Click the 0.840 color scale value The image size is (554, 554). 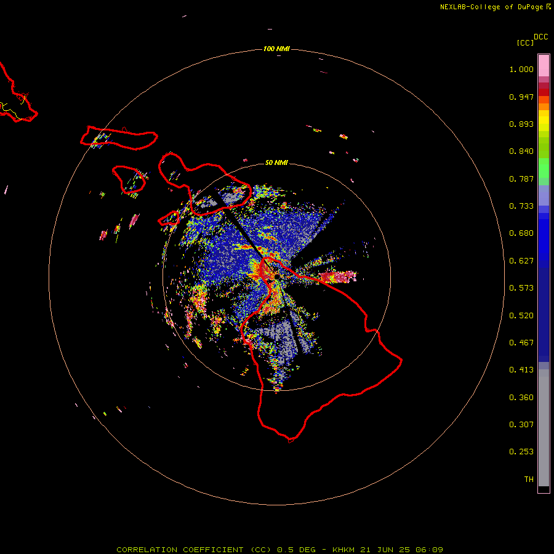click(521, 151)
